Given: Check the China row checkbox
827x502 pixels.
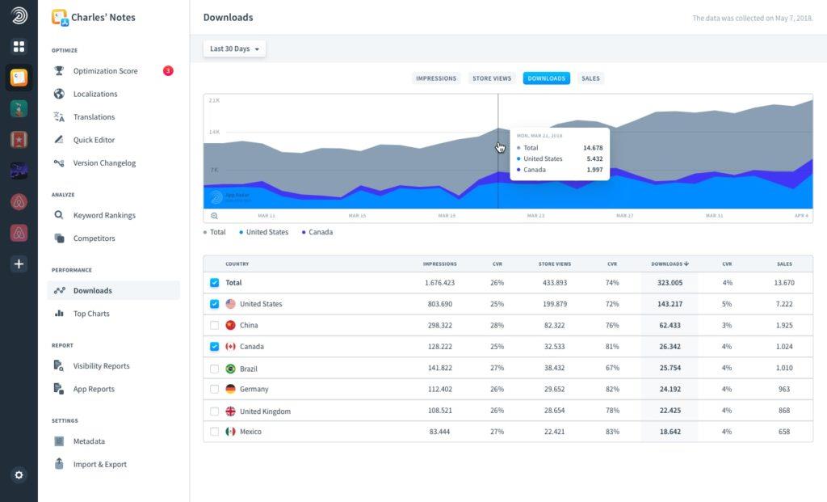Looking at the screenshot, I should (214, 325).
